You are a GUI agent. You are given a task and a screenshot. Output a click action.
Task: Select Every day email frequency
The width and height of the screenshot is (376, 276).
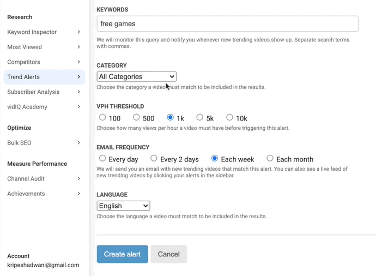tap(102, 158)
